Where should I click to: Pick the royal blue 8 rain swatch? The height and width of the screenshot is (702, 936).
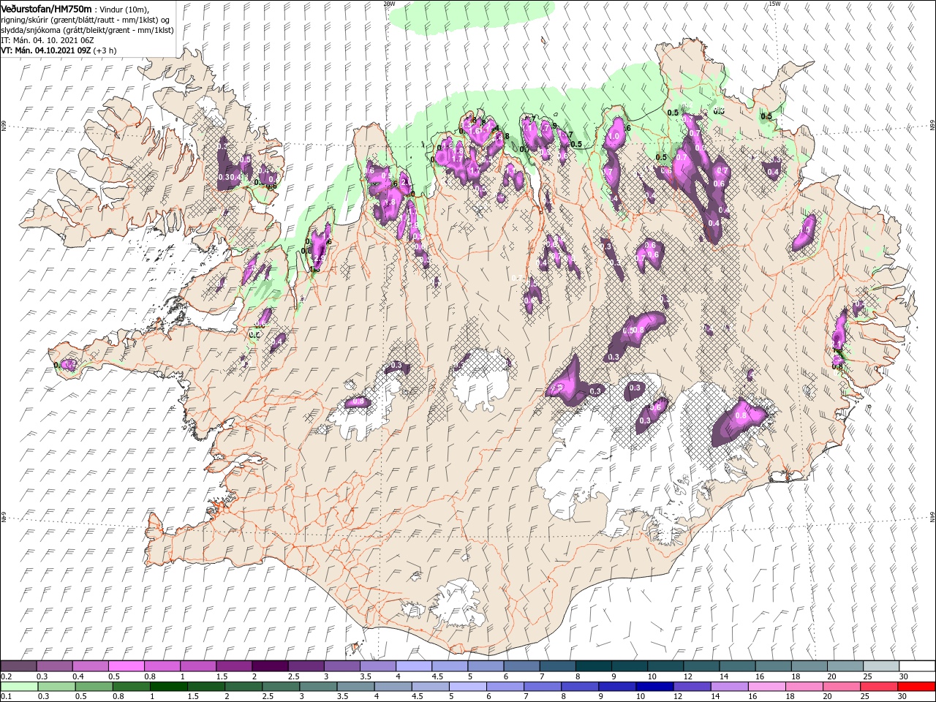point(581,687)
